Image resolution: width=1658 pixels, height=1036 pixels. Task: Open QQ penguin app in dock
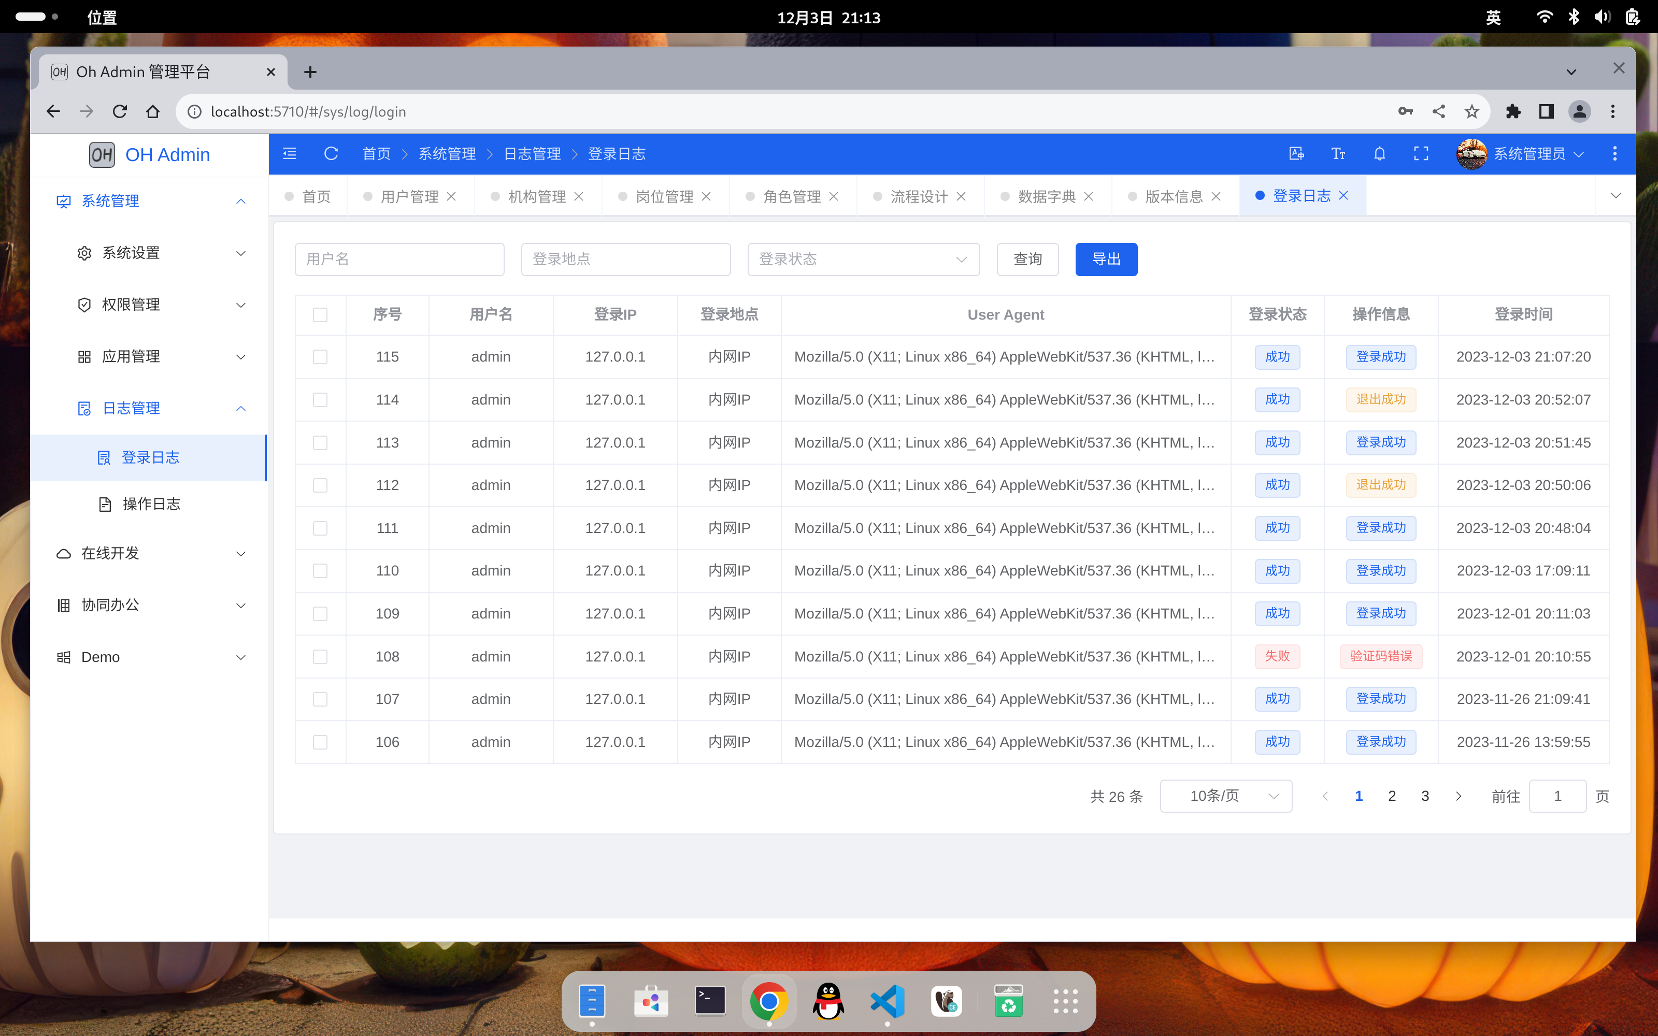point(828,1001)
